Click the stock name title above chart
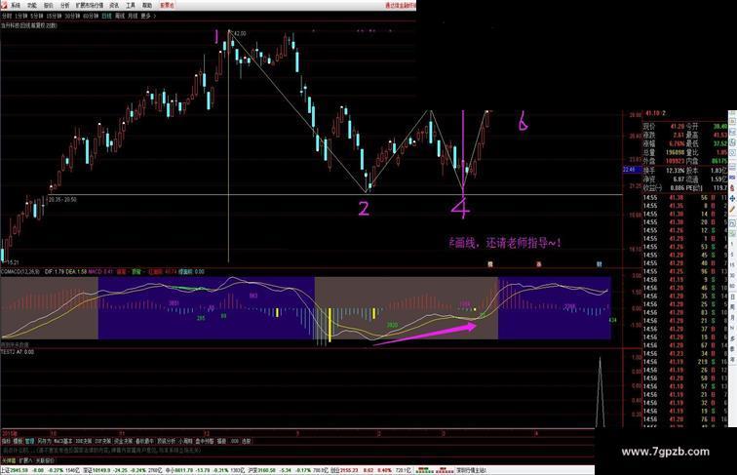 click(x=28, y=25)
